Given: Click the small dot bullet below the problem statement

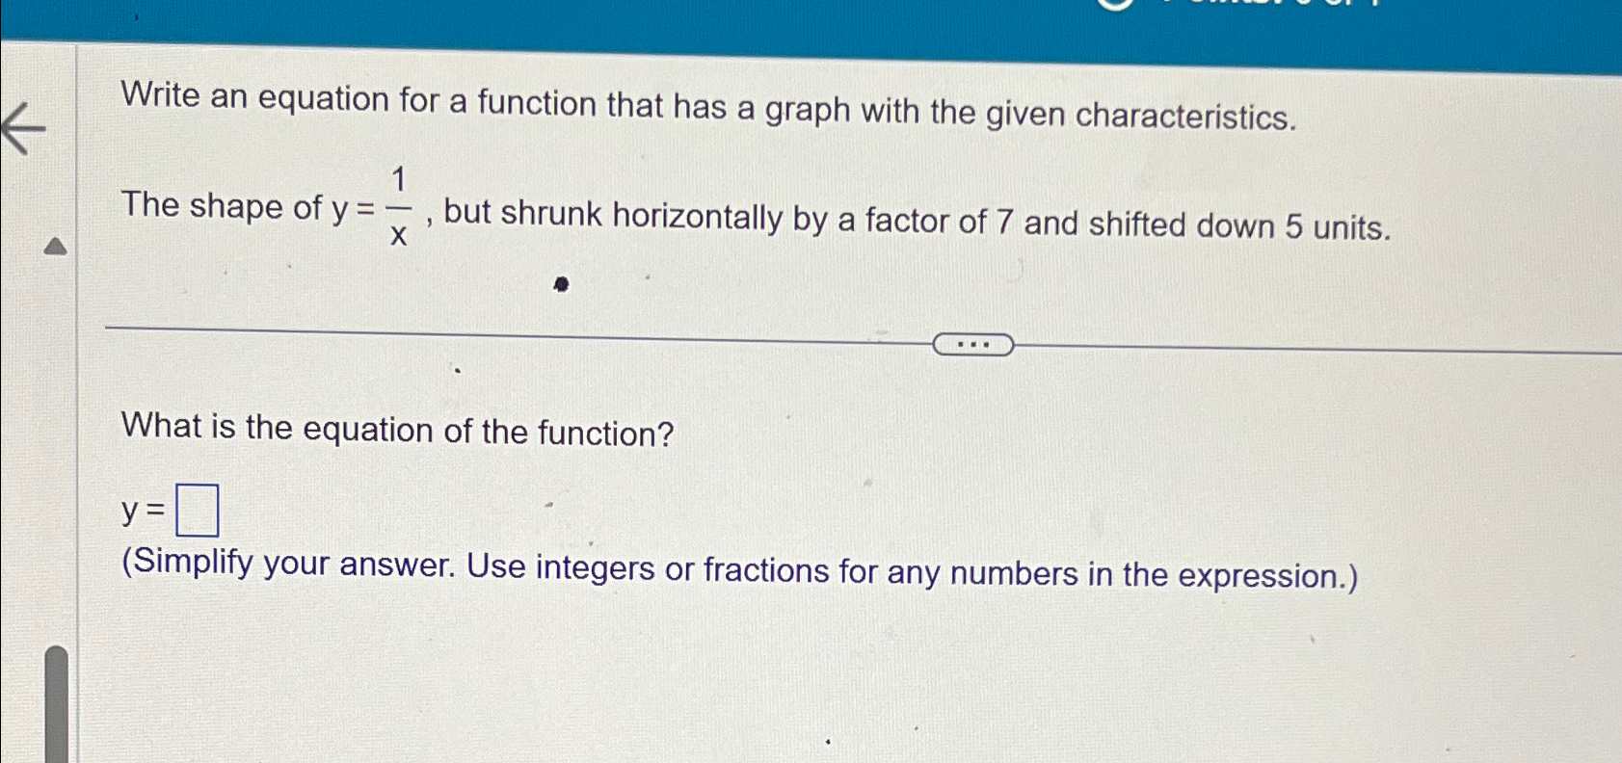Looking at the screenshot, I should point(562,284).
